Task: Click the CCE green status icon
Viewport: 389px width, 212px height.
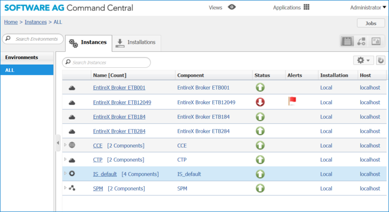Action: [260, 146]
